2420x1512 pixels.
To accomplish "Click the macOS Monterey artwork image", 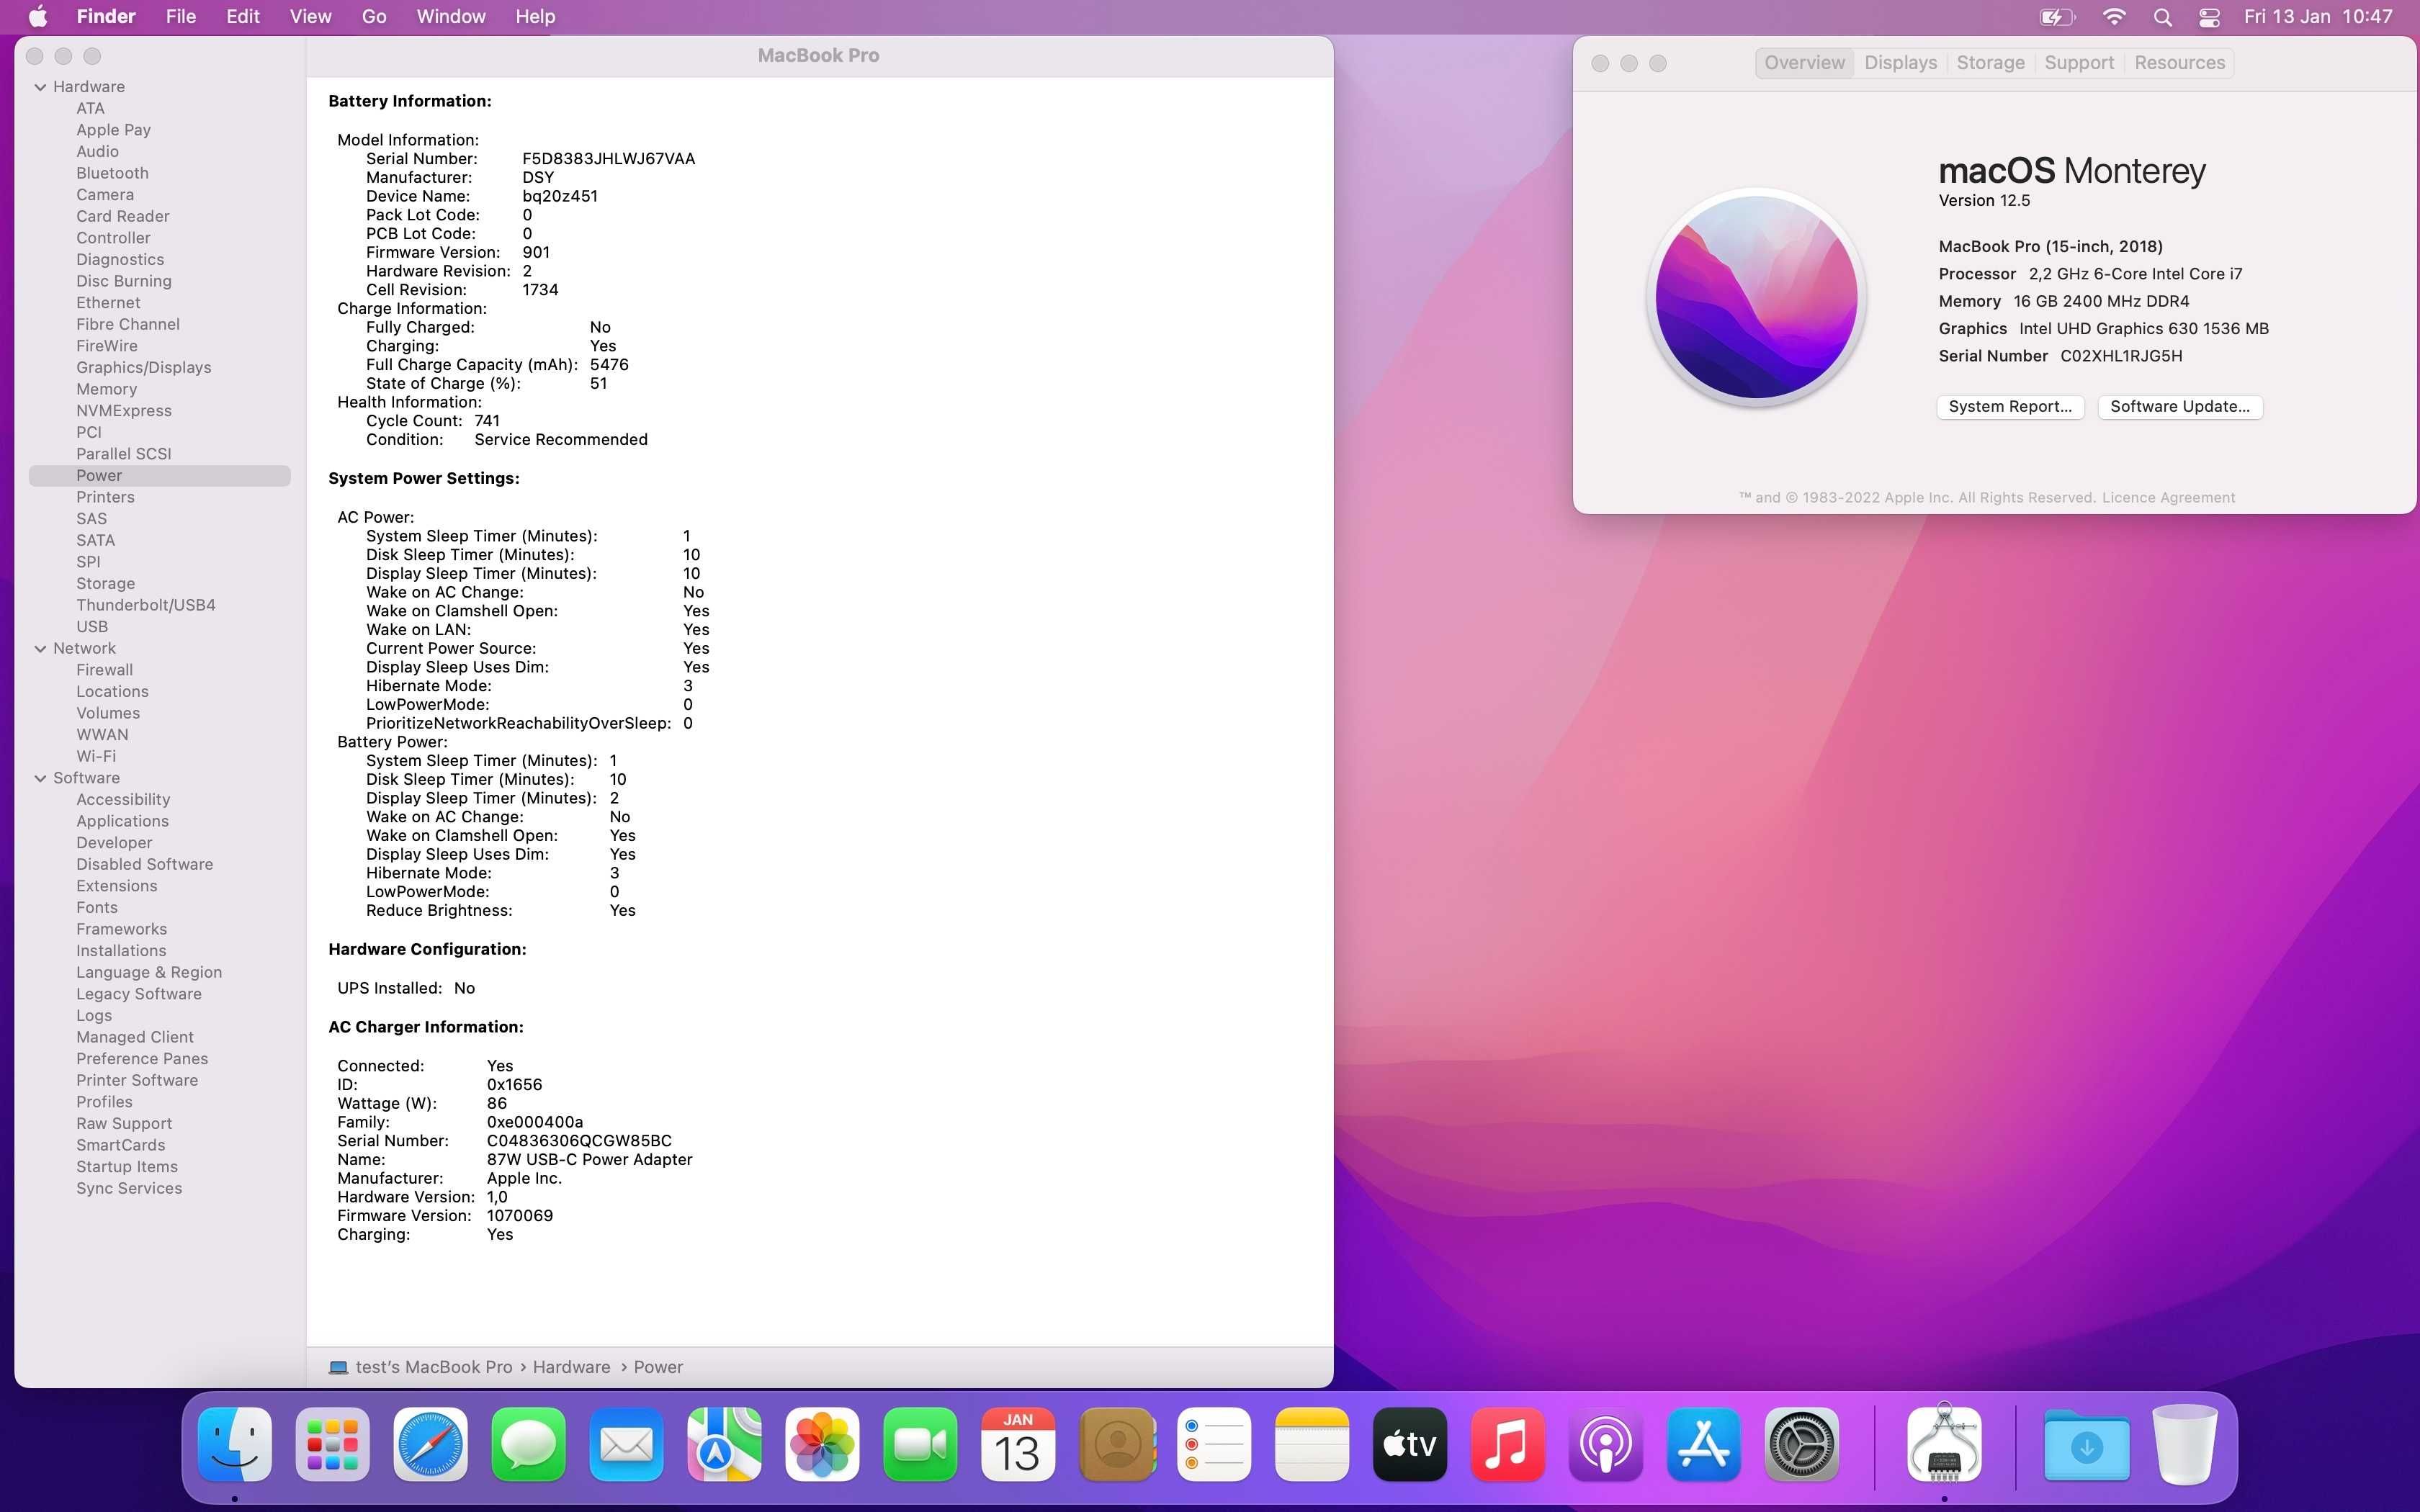I will point(1756,297).
